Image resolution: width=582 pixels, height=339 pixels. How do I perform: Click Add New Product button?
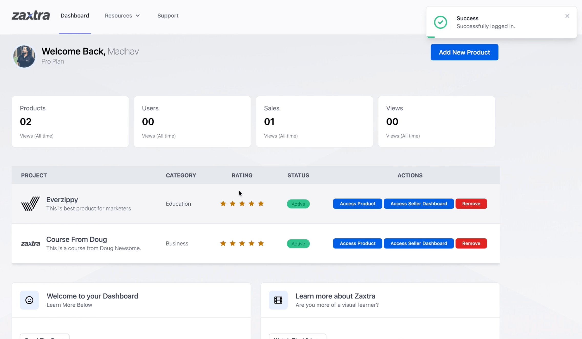[x=465, y=52]
